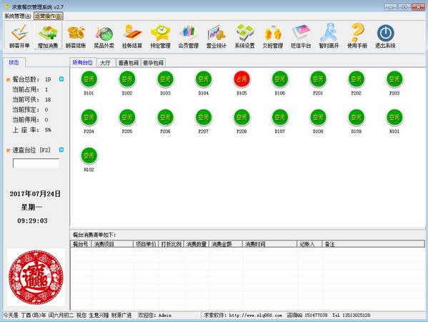Select the free table D101
The width and height of the screenshot is (428, 322).
pos(89,79)
